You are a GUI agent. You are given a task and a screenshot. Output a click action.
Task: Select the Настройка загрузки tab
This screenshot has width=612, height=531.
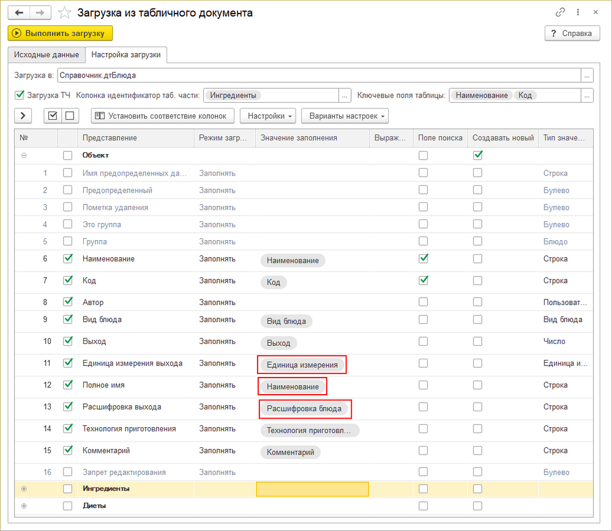coord(125,54)
